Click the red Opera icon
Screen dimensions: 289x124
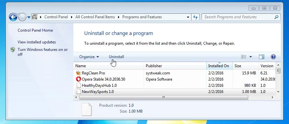coord(79,79)
